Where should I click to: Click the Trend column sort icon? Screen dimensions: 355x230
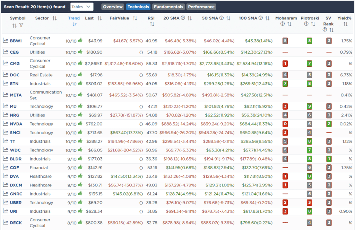pos(75,24)
